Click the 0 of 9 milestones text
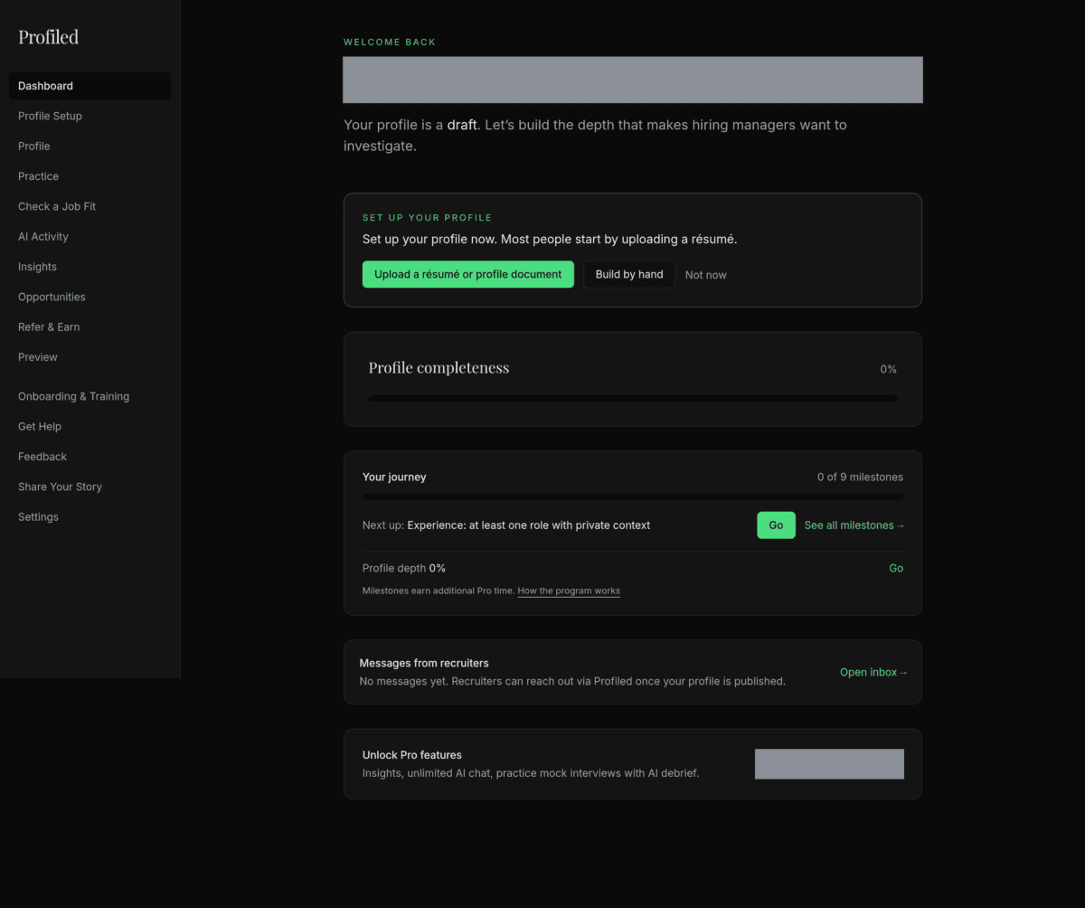The height and width of the screenshot is (908, 1085). point(860,477)
